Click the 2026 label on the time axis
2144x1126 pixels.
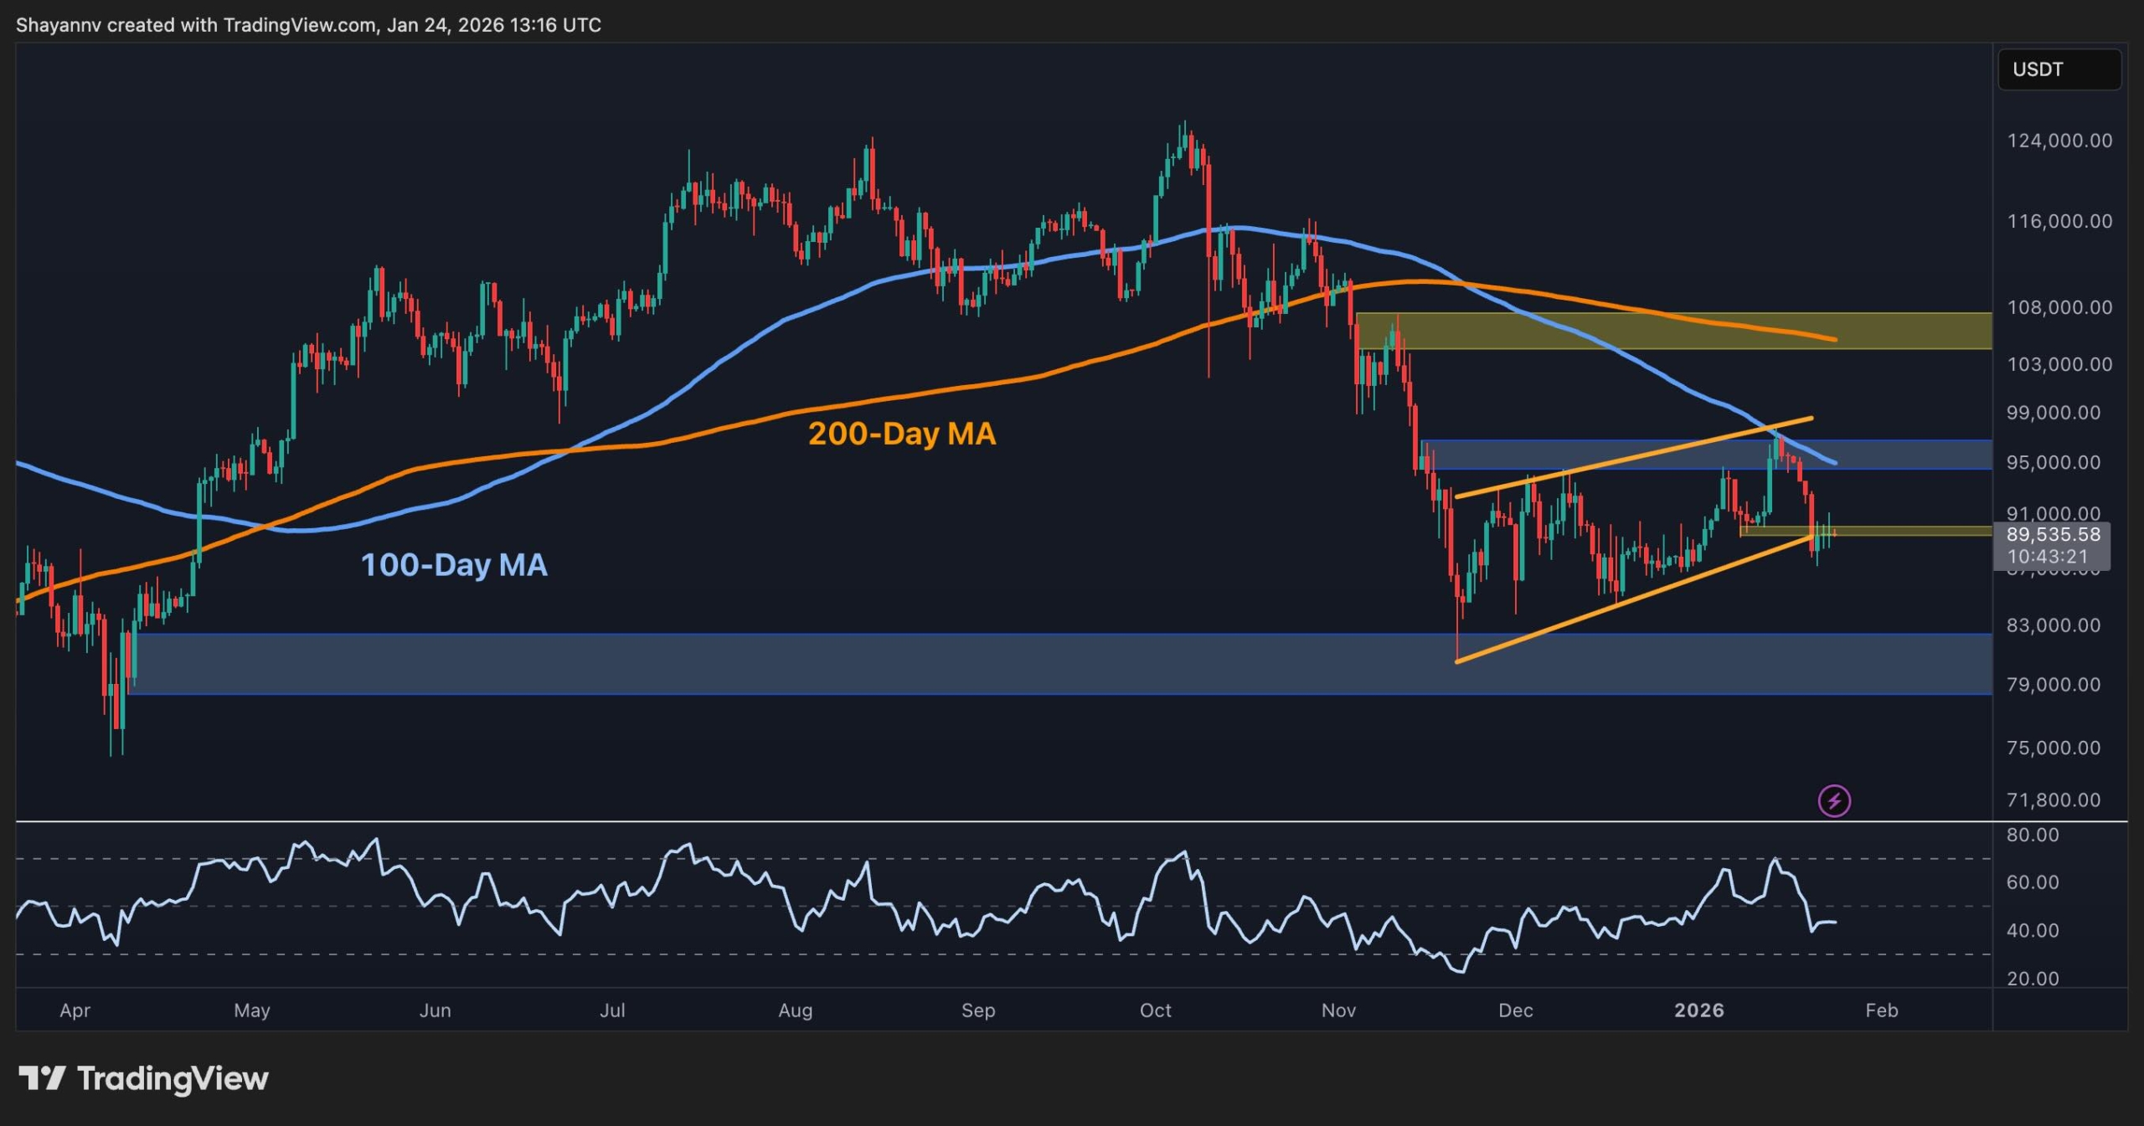(1700, 1010)
